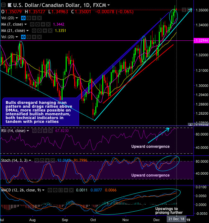Viewport: 209px width, 223px height.
Task: Expand MACD (12, 26, close, 9) dropdown arrow
Action: 43,190
